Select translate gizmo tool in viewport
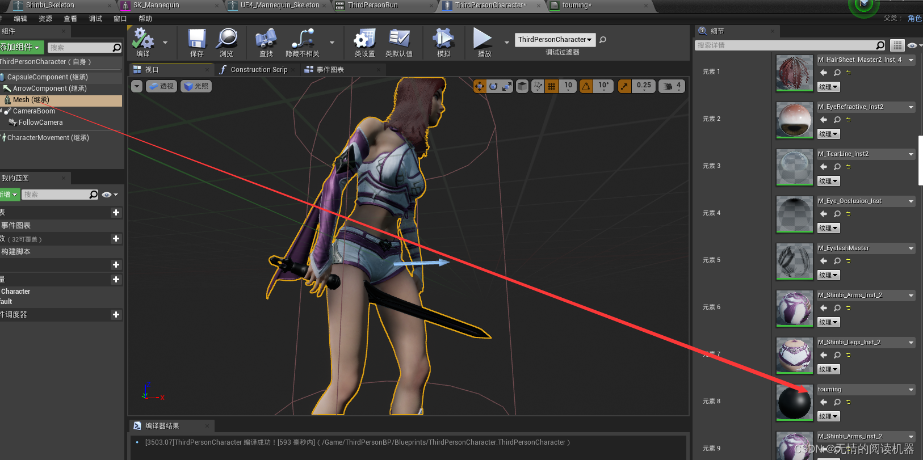 [480, 86]
